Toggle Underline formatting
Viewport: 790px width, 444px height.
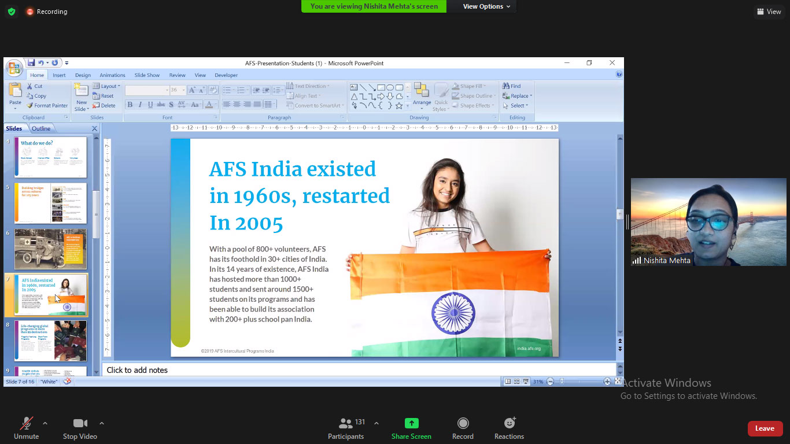pyautogui.click(x=150, y=105)
